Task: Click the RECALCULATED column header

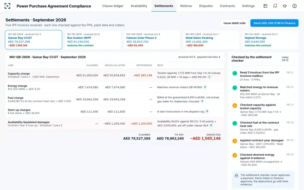Action: pos(115,65)
